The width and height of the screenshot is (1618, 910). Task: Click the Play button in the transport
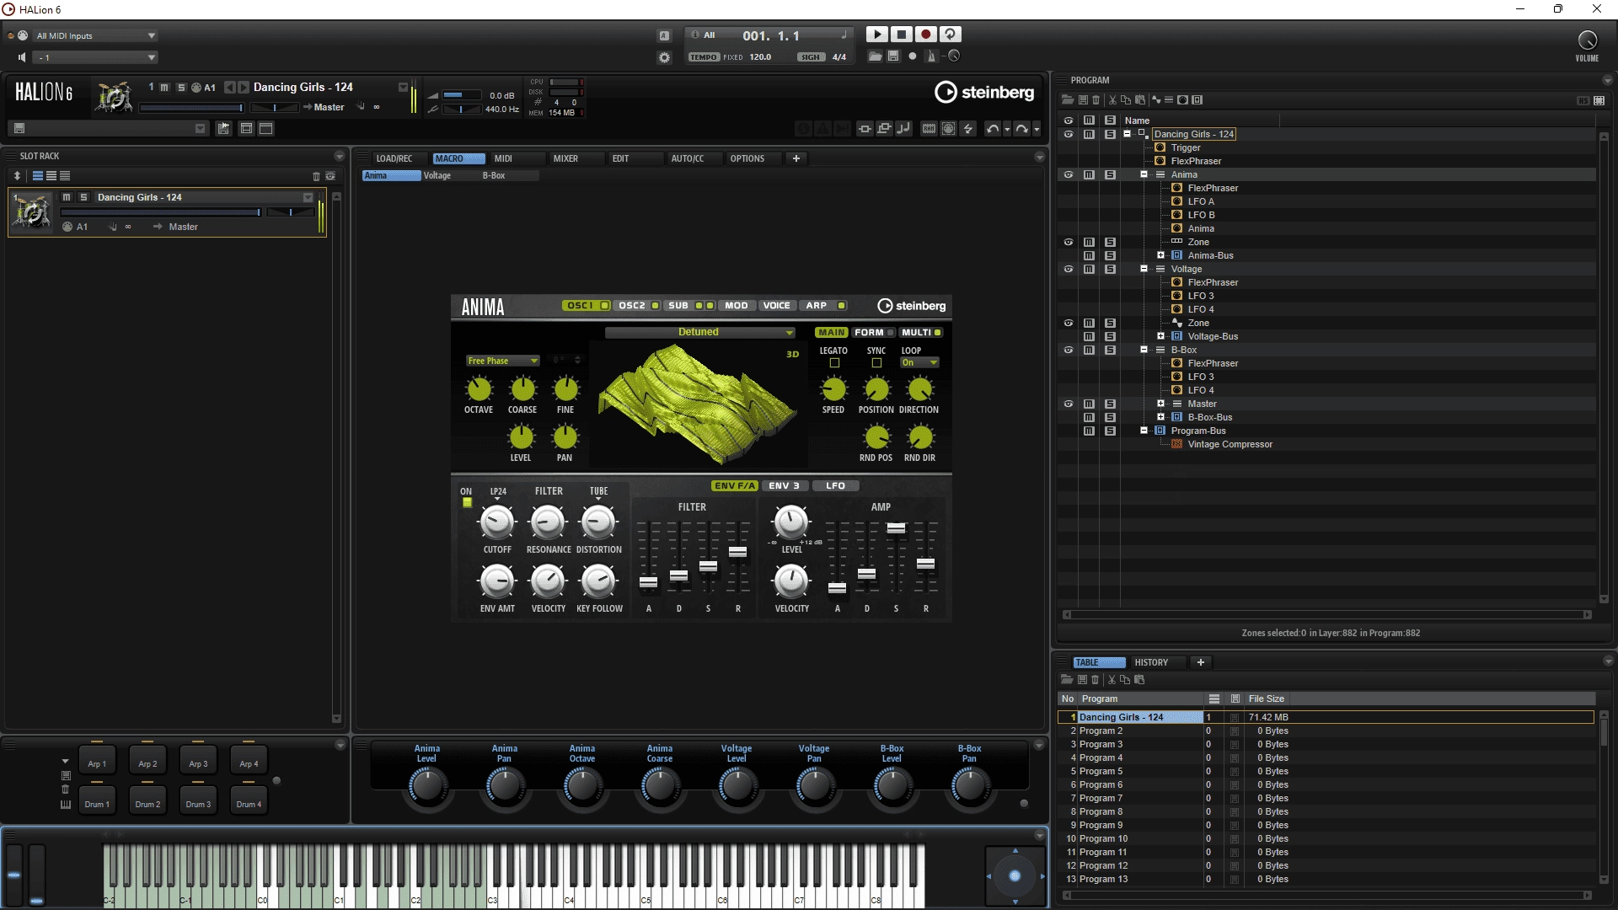click(877, 35)
